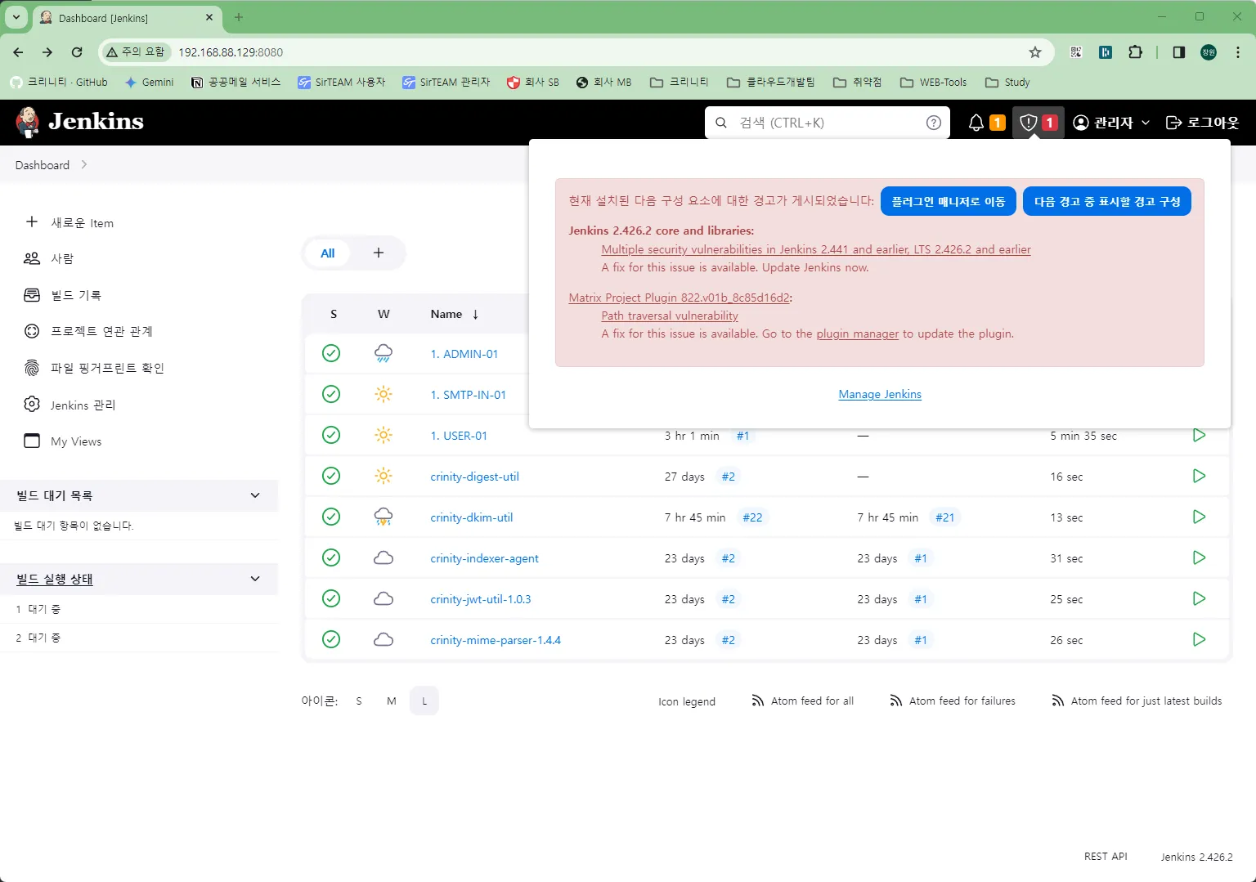Click cloudy weather icon for crinity-indexer-agent
This screenshot has width=1256, height=882.
(x=384, y=557)
